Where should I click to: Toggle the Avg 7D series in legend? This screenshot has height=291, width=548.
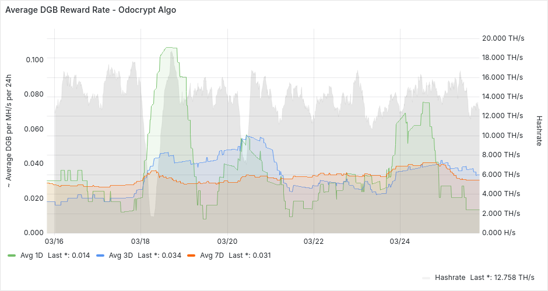[212, 255]
